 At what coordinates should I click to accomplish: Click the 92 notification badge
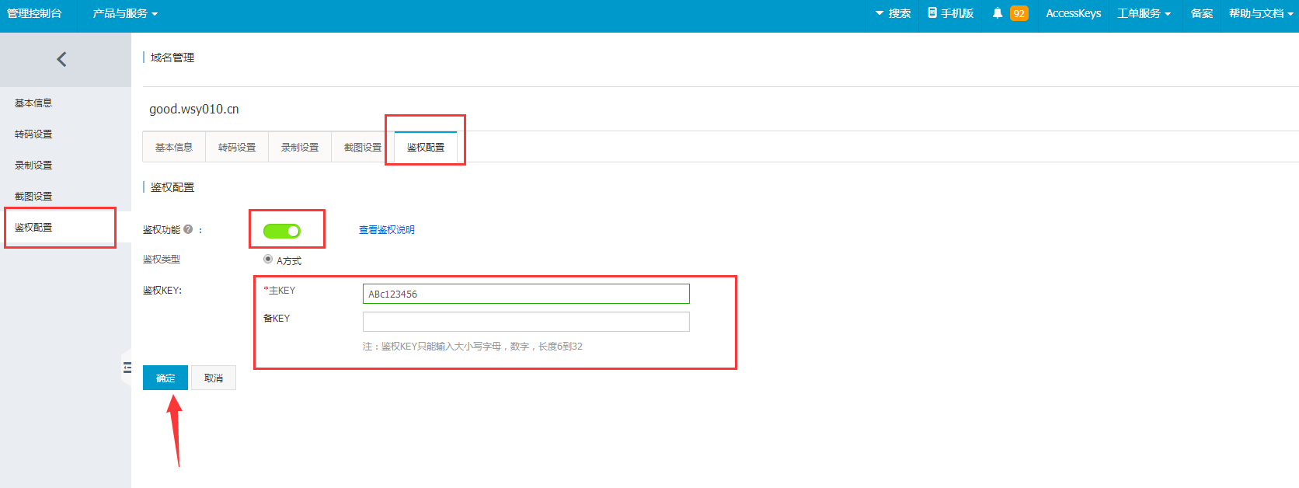[x=1019, y=13]
